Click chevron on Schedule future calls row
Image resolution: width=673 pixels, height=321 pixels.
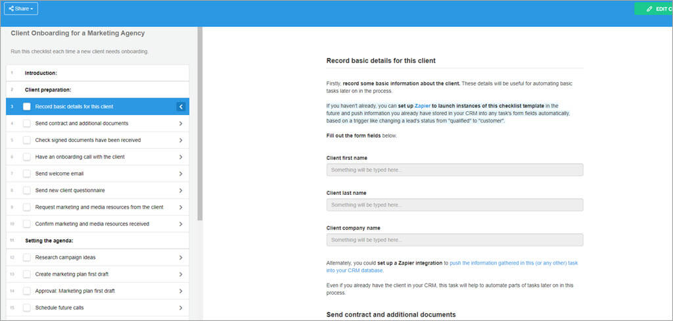(x=181, y=308)
